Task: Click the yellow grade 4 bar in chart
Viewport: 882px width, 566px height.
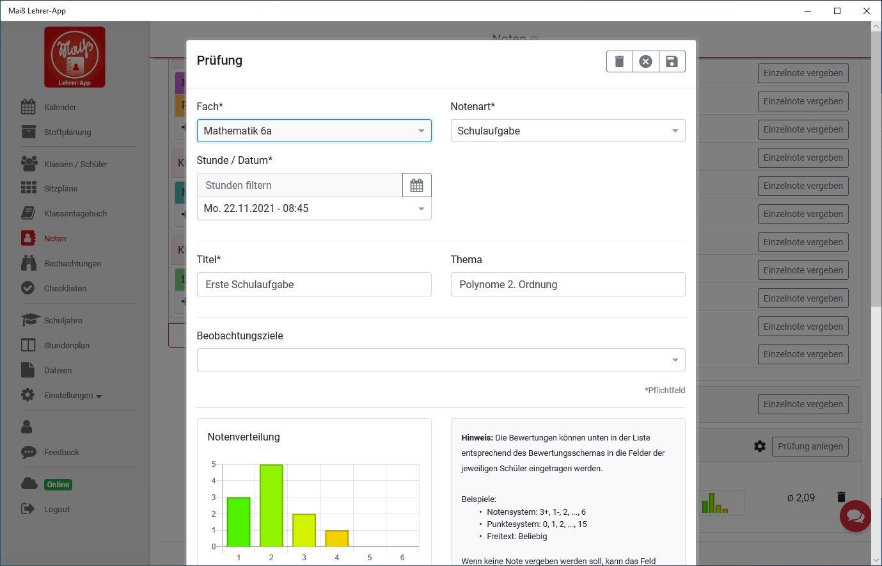Action: coord(337,539)
